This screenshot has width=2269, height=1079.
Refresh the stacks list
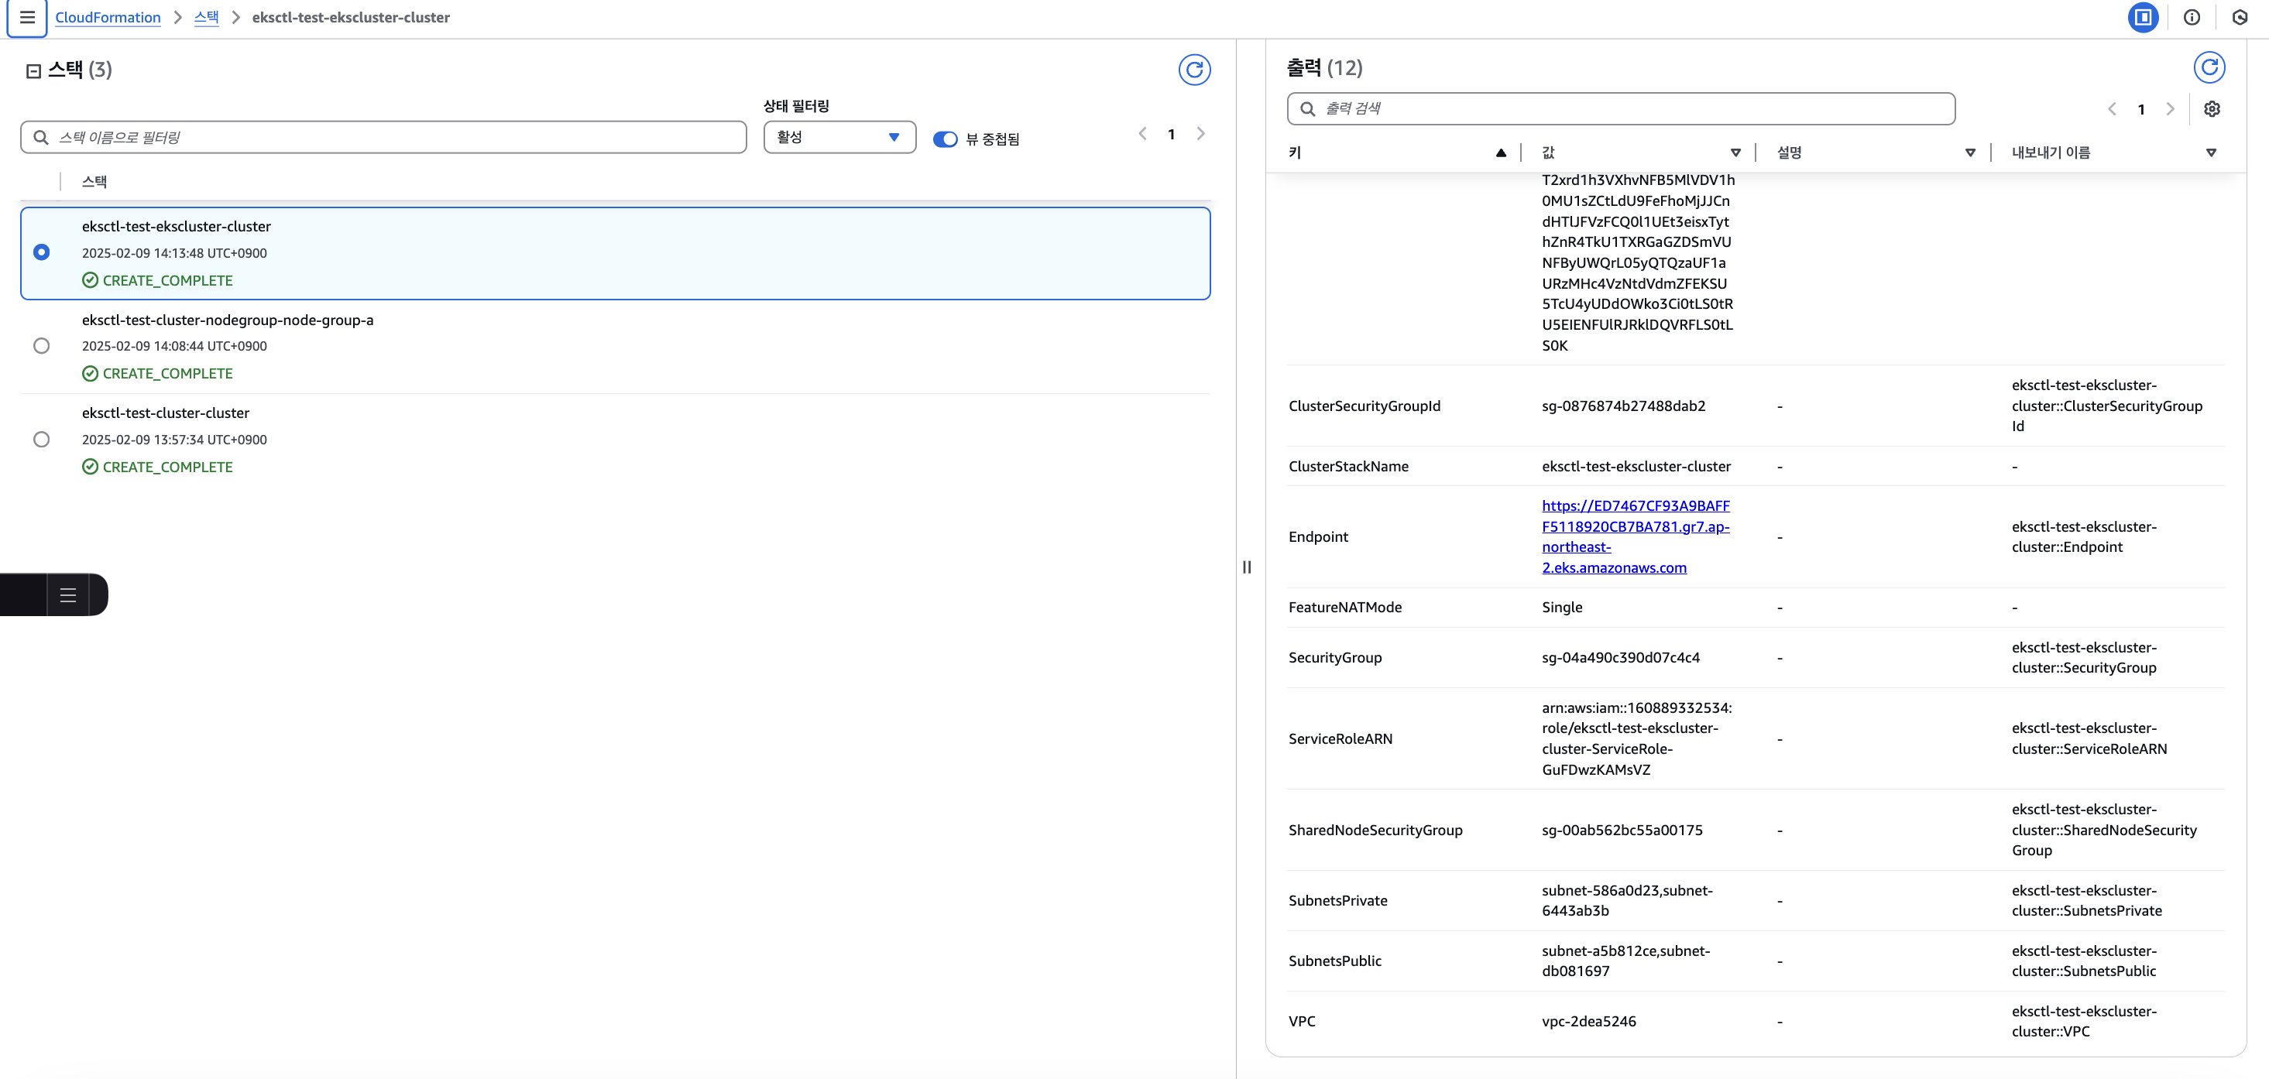coord(1193,70)
